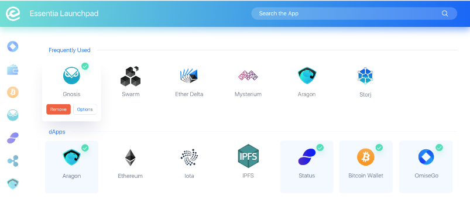Toggle the green check on dApps Aragon
470x223 pixels.
pyautogui.click(x=85, y=147)
